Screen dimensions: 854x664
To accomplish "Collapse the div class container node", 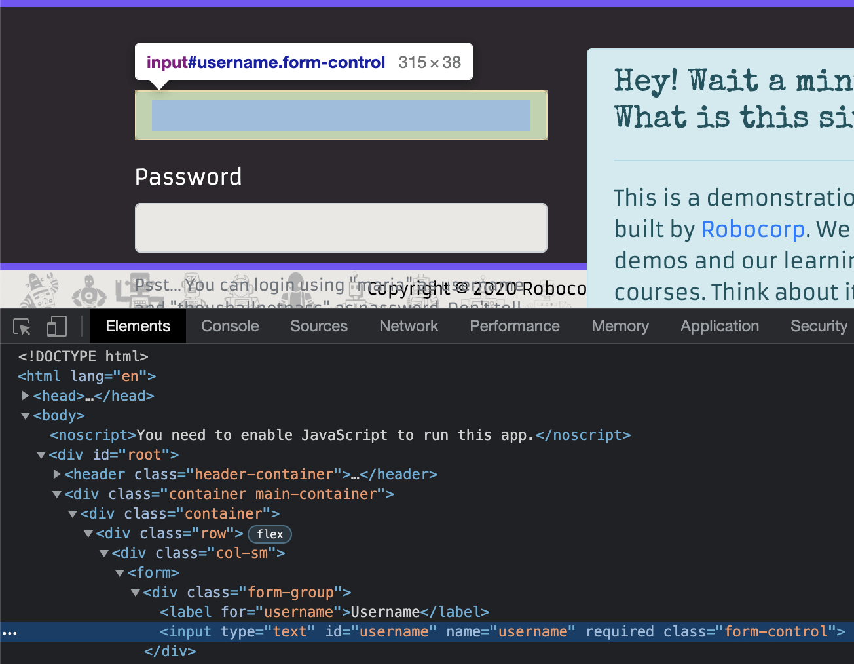I will pyautogui.click(x=72, y=513).
